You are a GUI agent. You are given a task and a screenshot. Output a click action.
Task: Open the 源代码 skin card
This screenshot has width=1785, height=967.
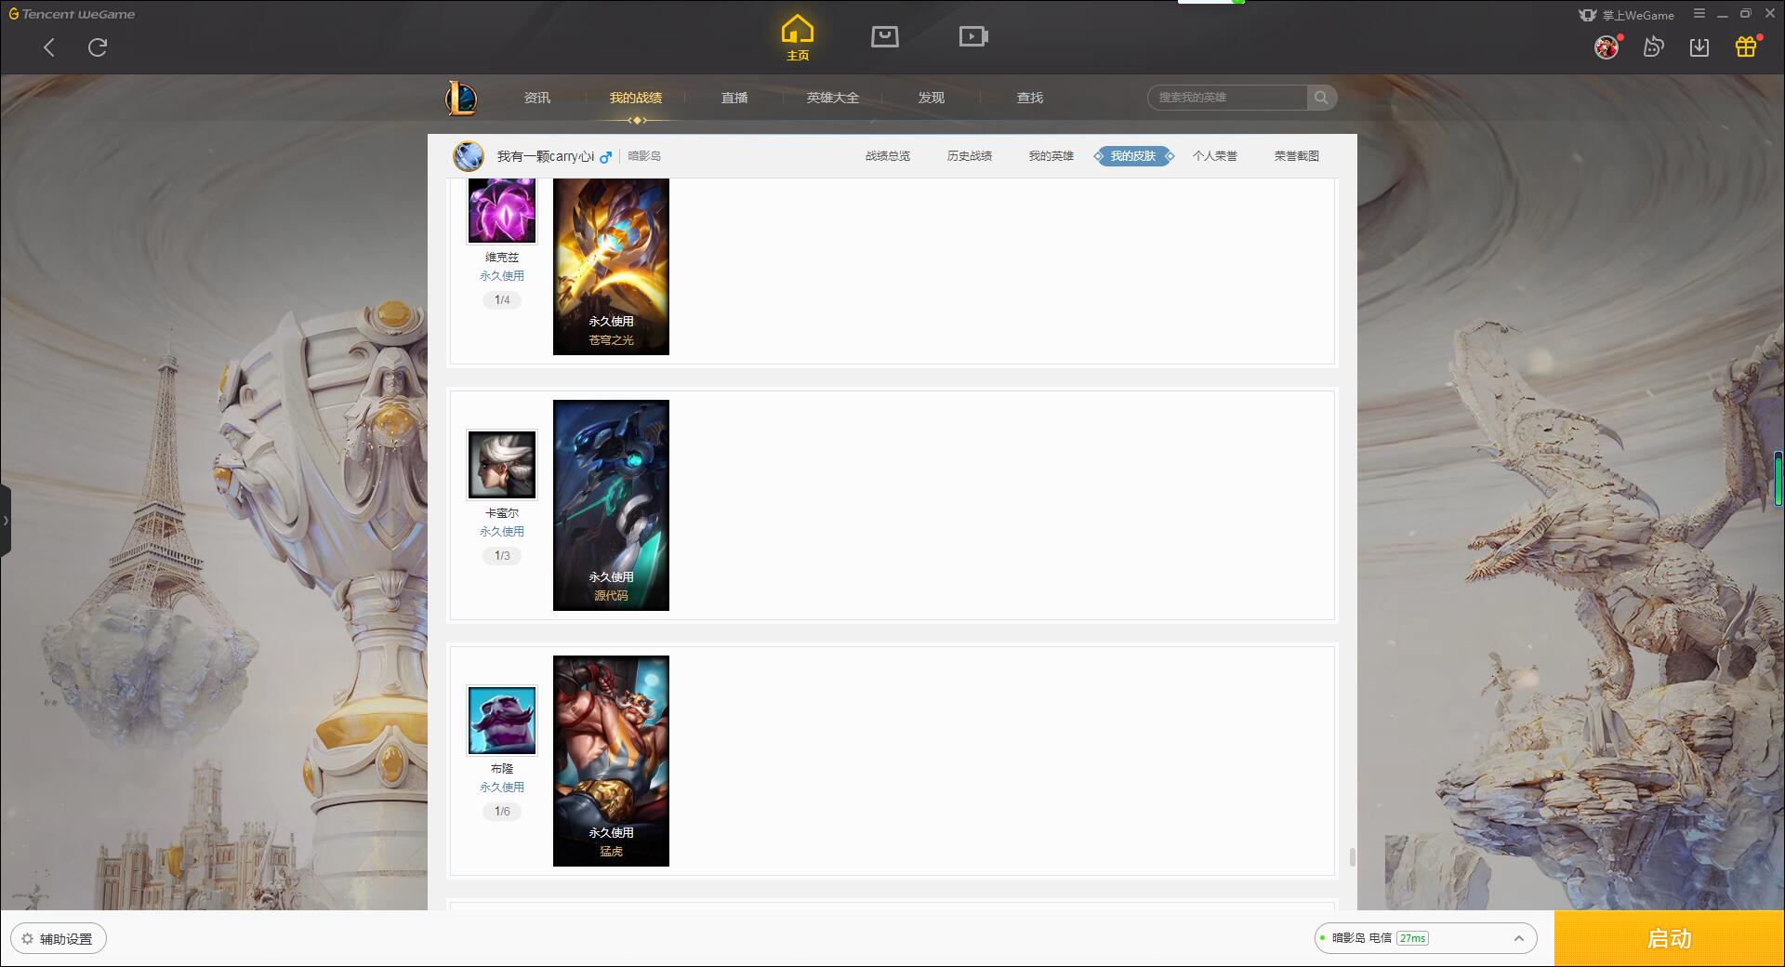[611, 505]
